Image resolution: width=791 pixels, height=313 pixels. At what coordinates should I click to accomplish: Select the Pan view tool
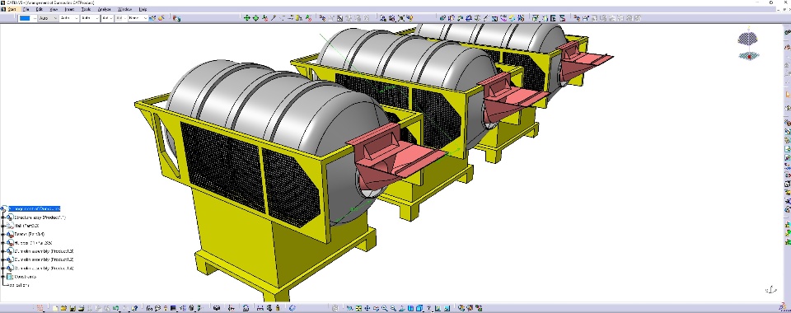coord(367,308)
